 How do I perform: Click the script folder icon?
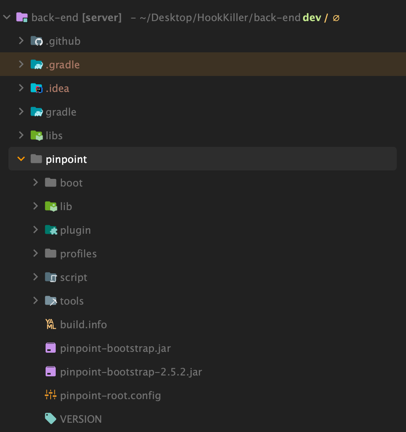point(51,277)
